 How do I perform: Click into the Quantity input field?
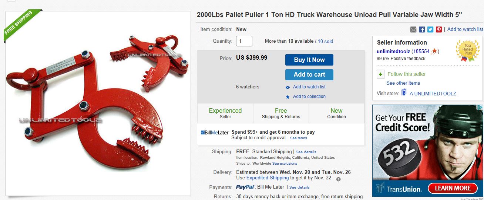(244, 41)
